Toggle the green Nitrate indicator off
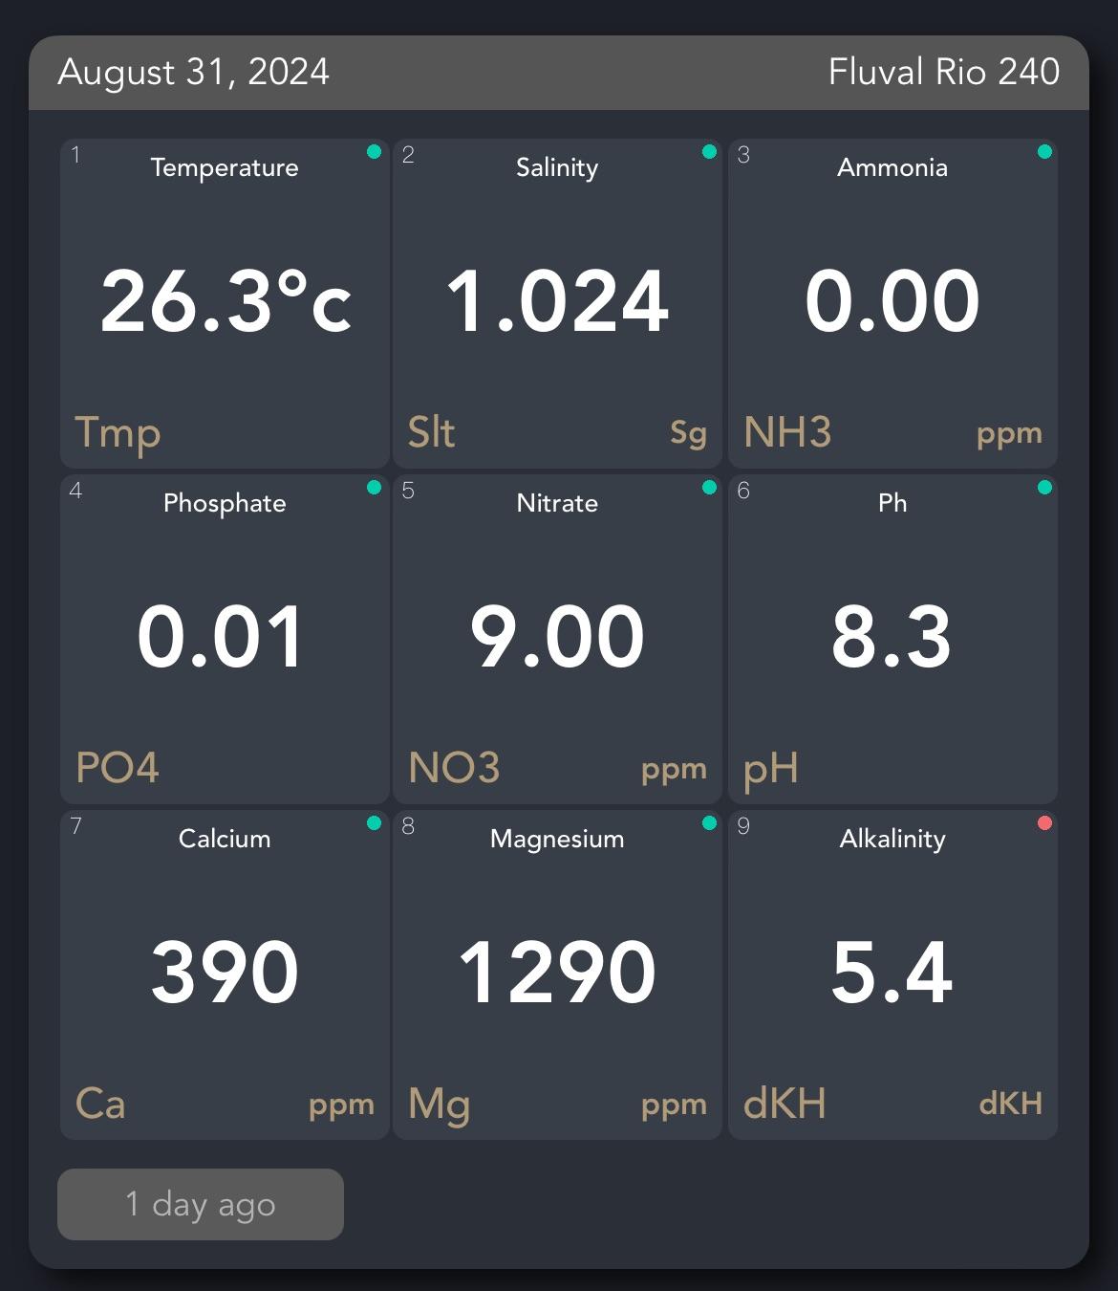This screenshot has height=1291, width=1118. [708, 486]
